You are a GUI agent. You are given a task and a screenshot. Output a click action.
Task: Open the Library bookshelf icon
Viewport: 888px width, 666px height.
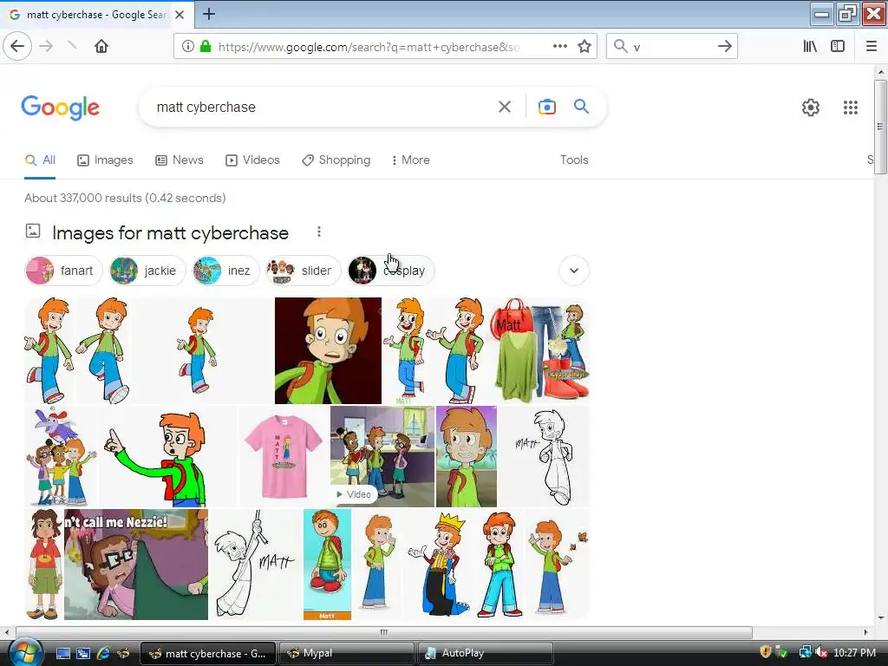810,47
